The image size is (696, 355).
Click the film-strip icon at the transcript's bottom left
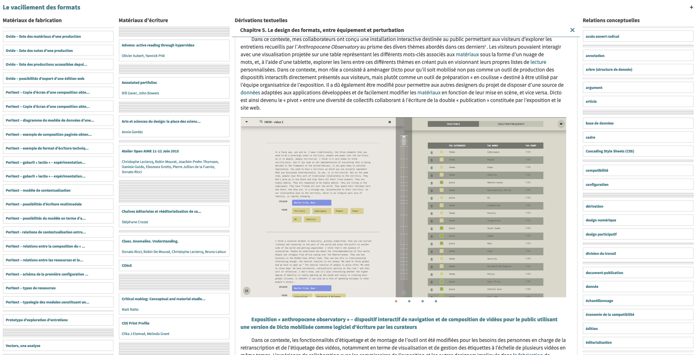[246, 291]
